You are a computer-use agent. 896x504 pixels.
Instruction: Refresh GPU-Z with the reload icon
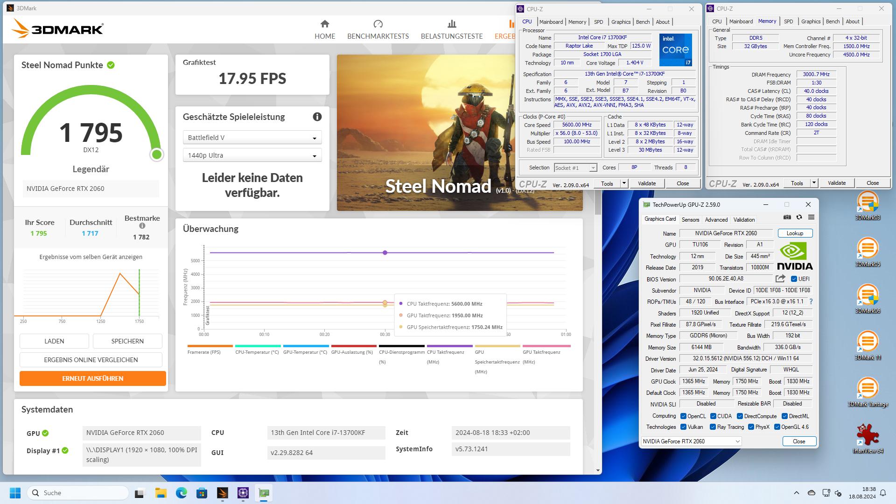(799, 217)
